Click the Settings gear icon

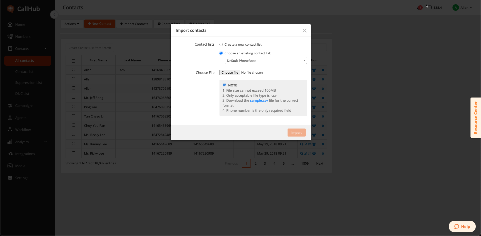pyautogui.click(x=10, y=178)
